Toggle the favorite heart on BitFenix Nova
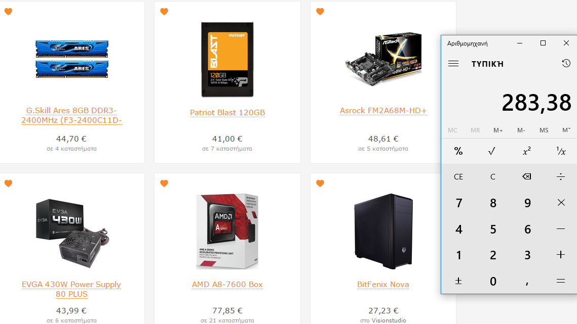Viewport: 577px width, 324px height. click(320, 183)
